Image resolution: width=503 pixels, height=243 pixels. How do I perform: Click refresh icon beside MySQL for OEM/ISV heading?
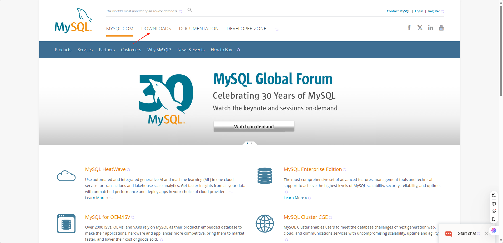133,217
